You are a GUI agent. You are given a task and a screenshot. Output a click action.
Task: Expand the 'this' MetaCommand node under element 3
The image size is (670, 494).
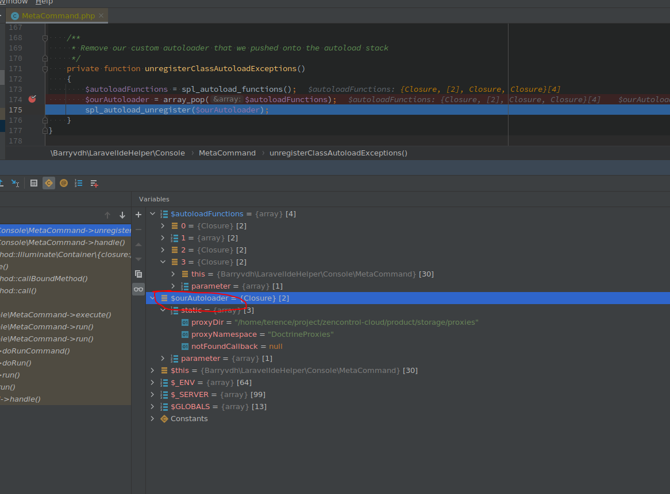coord(173,274)
